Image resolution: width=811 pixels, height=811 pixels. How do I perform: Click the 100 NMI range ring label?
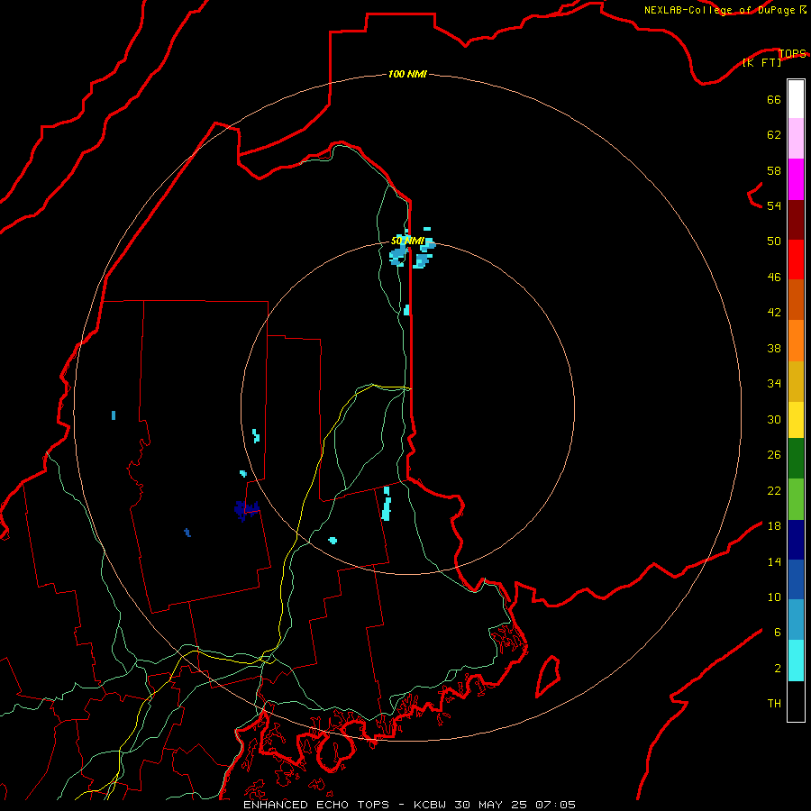pos(407,74)
